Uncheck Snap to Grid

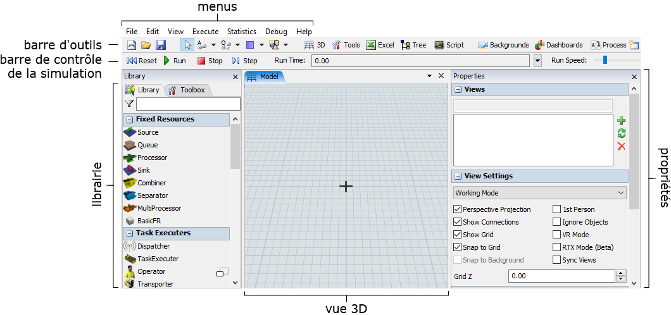click(x=458, y=247)
